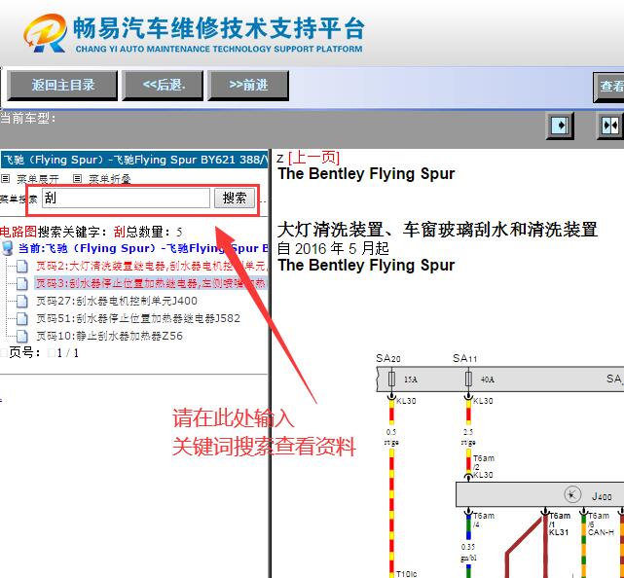
Task: Click the [上一页] previous page link
Action: pos(313,158)
